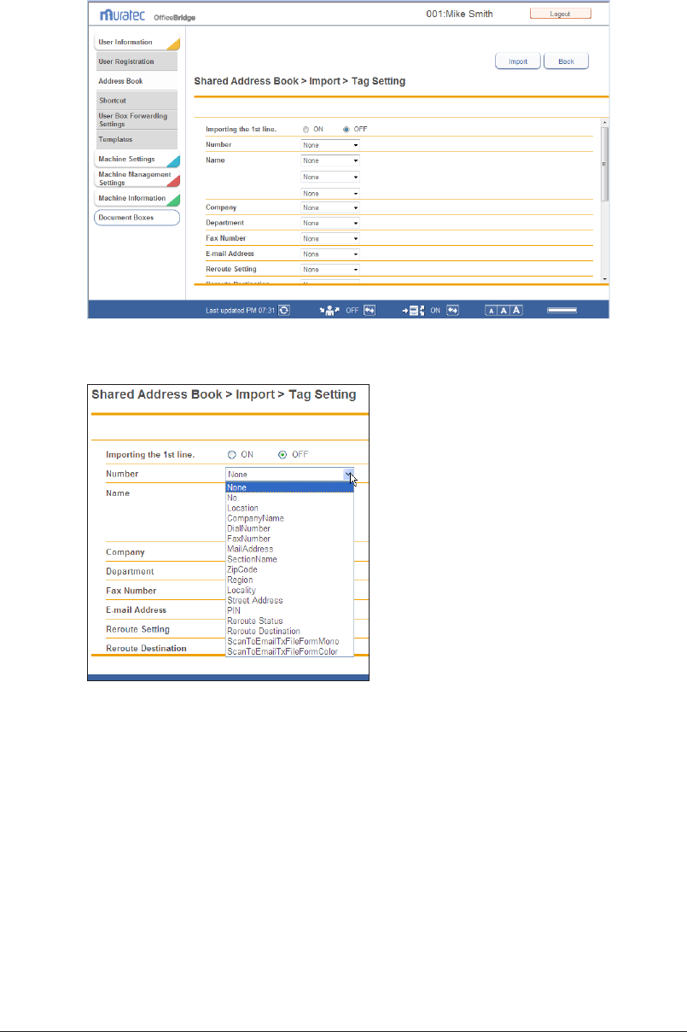Open Machine Management Settings tab
Screen dimensions: 687x1032
(137, 178)
